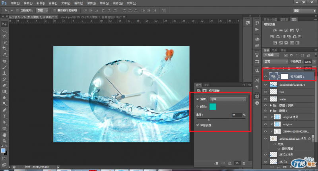Open the History panel icon
This screenshot has height=171, width=318.
257,23
